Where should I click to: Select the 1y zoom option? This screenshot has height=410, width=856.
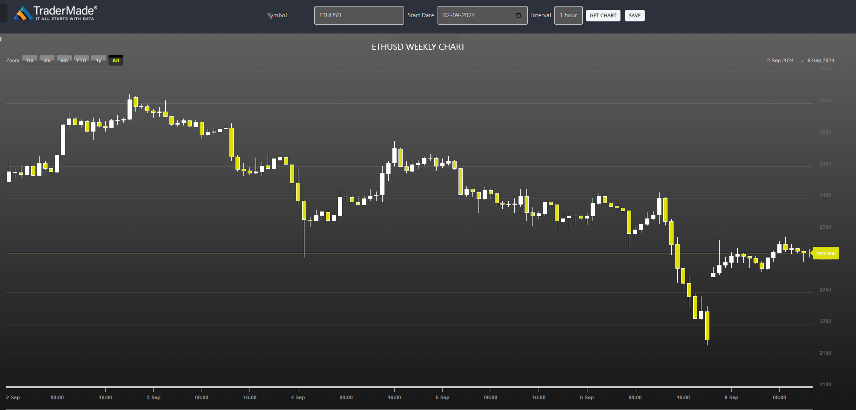(x=99, y=60)
